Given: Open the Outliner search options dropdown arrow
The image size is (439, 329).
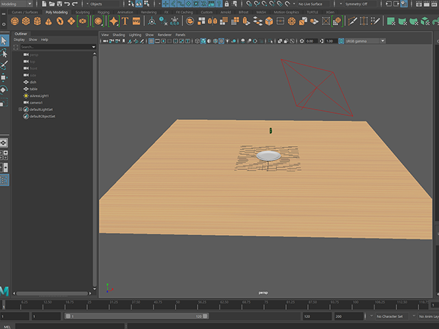Looking at the screenshot, I should pyautogui.click(x=94, y=47).
